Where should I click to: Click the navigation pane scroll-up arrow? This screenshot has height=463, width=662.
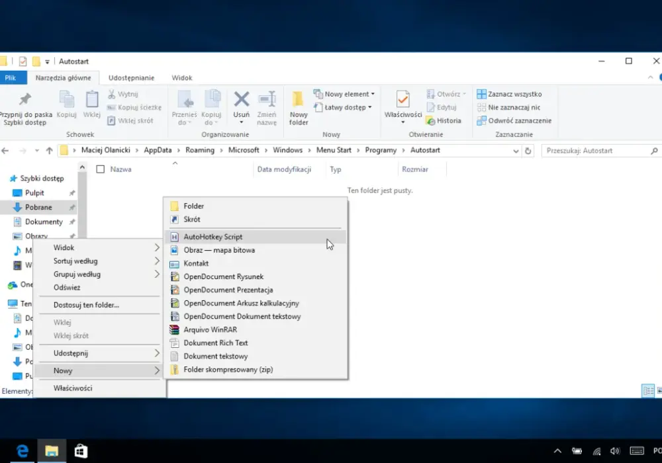(82, 167)
